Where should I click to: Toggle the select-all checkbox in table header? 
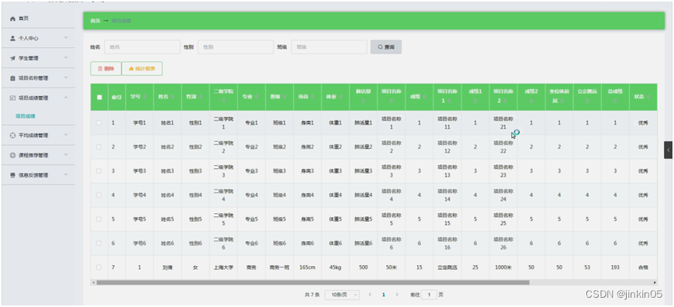point(99,97)
